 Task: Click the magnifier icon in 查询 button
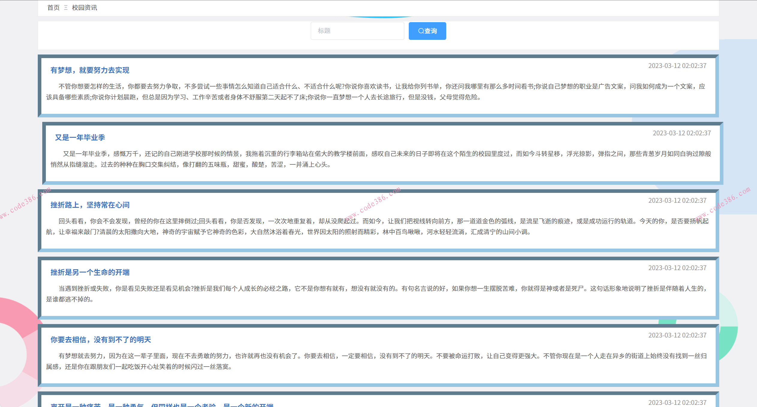[x=421, y=31]
